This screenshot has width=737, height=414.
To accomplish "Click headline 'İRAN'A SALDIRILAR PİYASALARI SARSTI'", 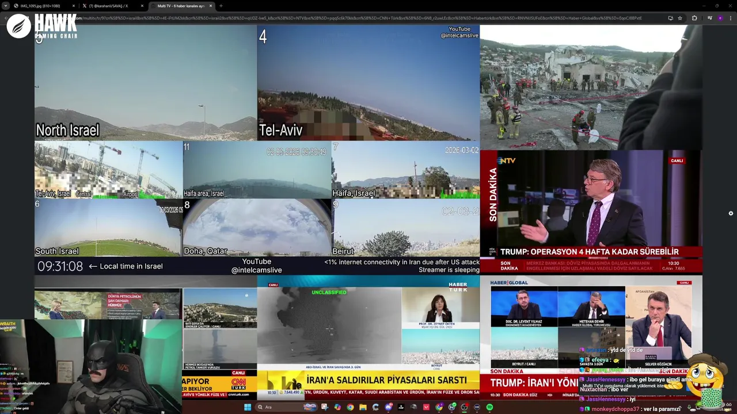I will pyautogui.click(x=386, y=380).
